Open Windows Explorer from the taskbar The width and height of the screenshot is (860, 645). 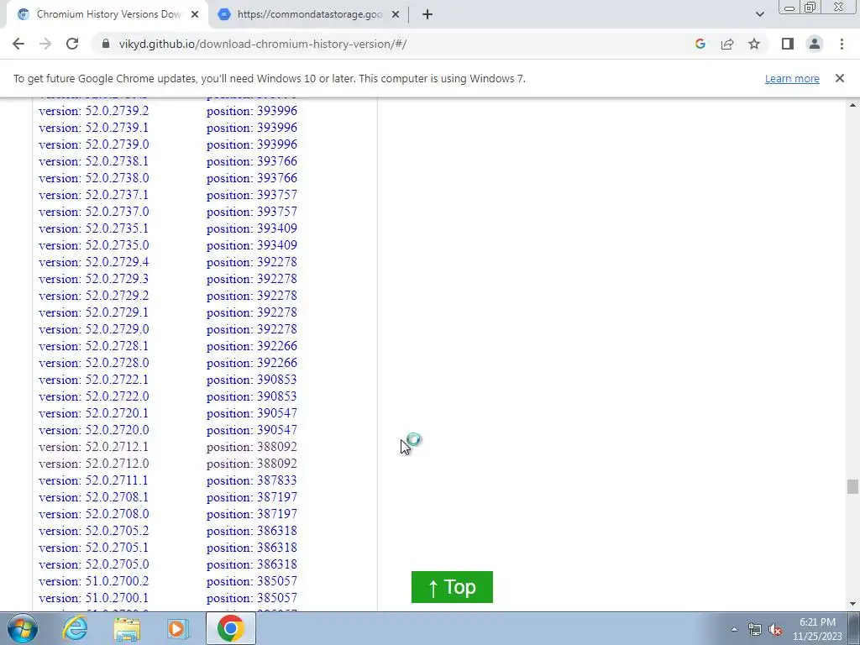pos(127,628)
